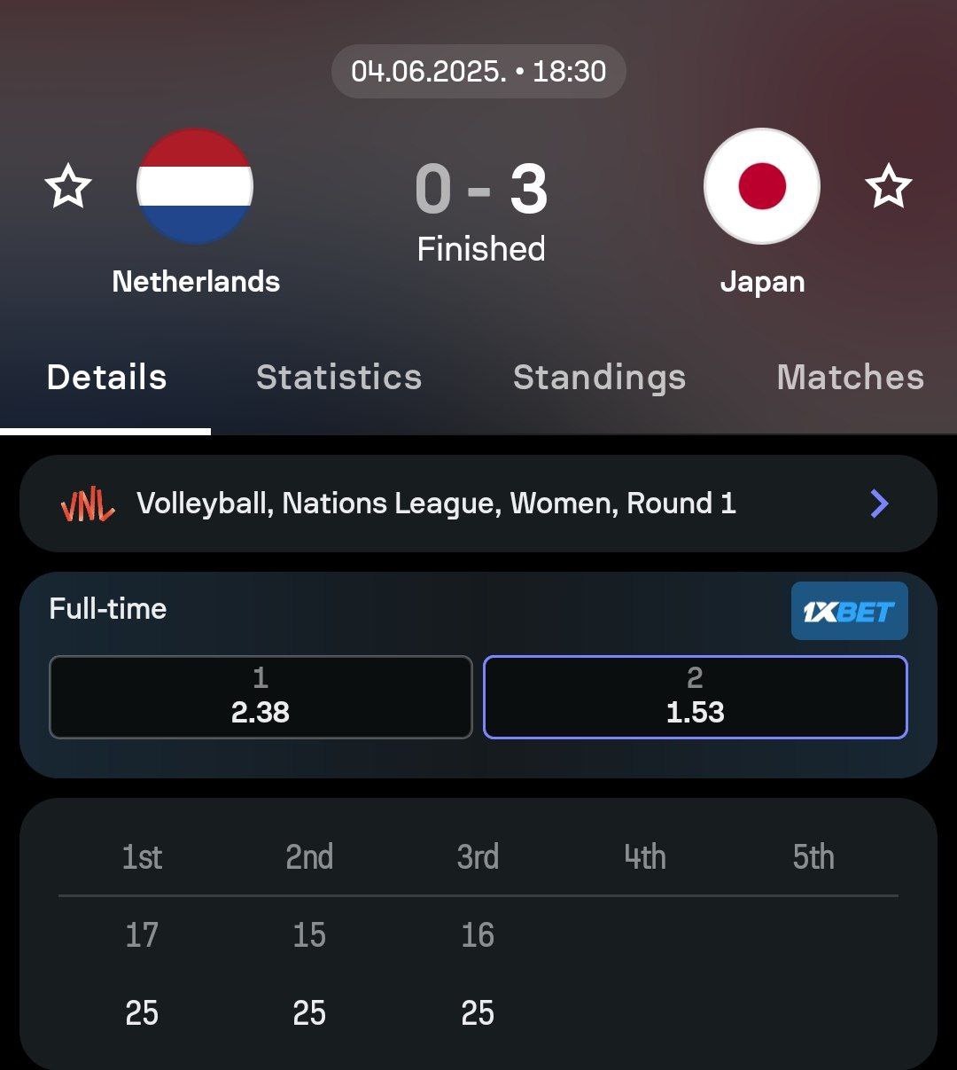The image size is (957, 1070).
Task: Open the Standings tab
Action: pos(599,378)
